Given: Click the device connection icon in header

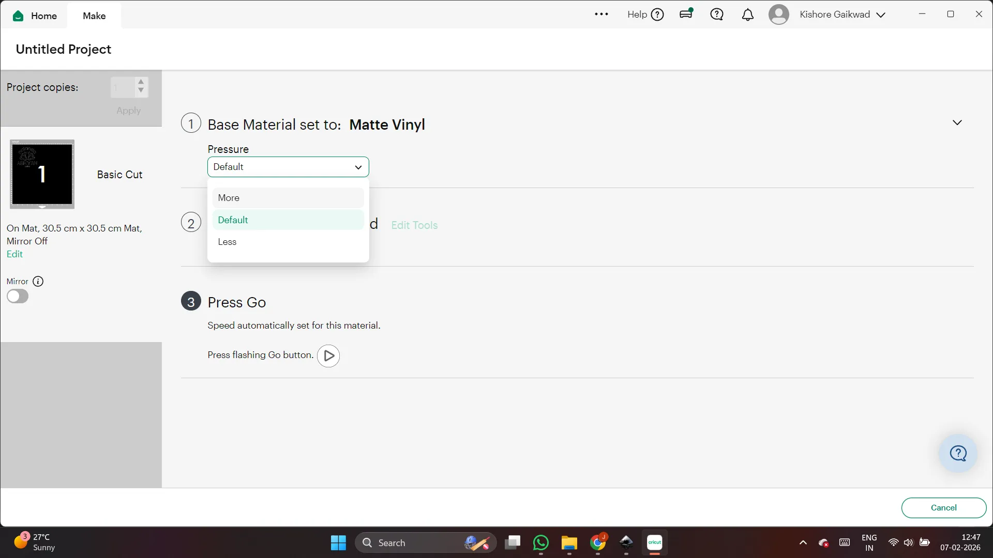Looking at the screenshot, I should (x=686, y=14).
